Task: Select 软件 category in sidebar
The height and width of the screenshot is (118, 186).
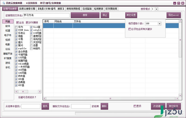Action: click(8, 26)
